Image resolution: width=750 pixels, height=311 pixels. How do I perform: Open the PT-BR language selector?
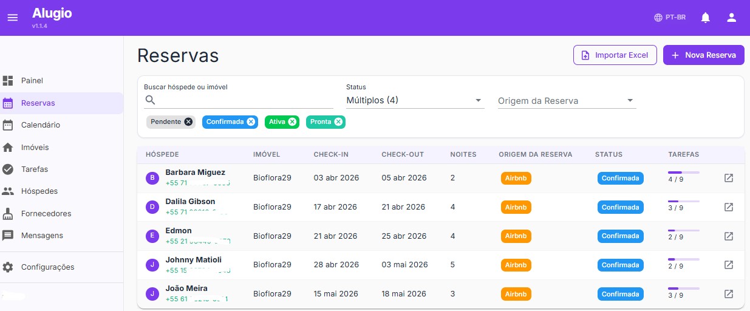point(670,18)
